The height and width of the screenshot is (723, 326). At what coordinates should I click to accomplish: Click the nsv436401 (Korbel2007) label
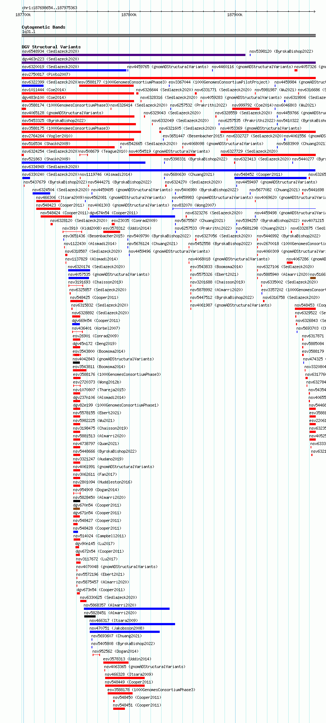pos(96,329)
